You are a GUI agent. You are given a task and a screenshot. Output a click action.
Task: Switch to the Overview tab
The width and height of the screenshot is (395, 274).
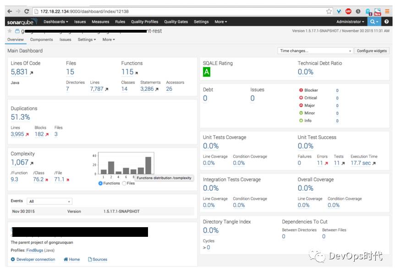tap(16, 39)
